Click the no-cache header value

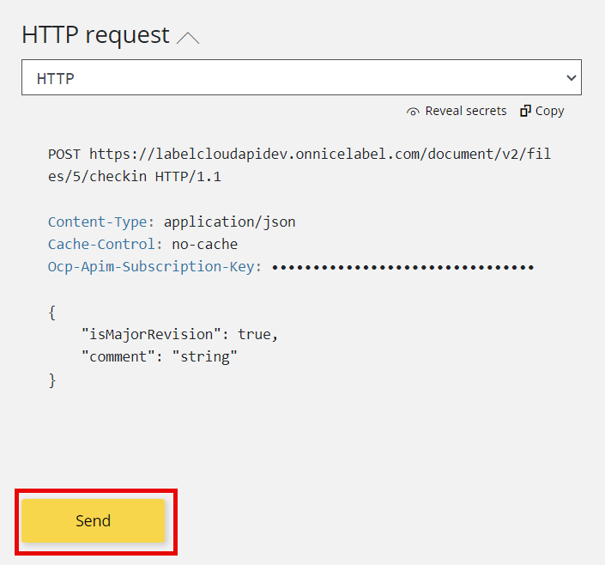(x=204, y=244)
